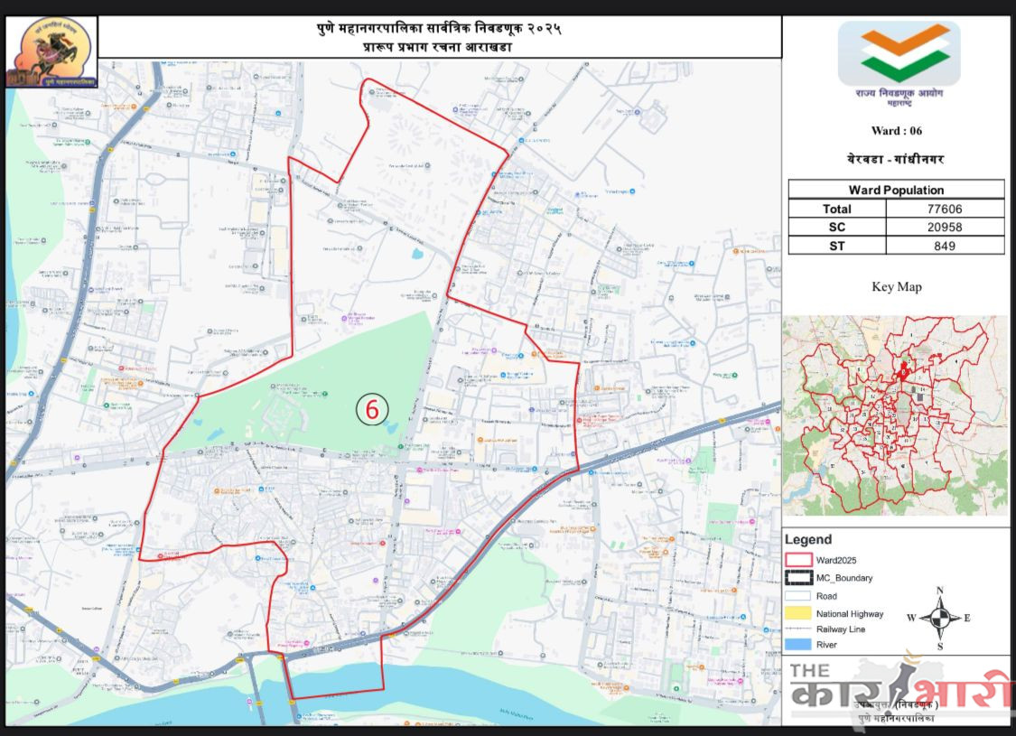Select the Yerwada - Gandhinagar ward title
1016x736 pixels.
(896, 158)
